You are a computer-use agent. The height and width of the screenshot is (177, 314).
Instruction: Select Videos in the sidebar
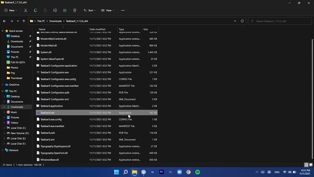coord(14,122)
